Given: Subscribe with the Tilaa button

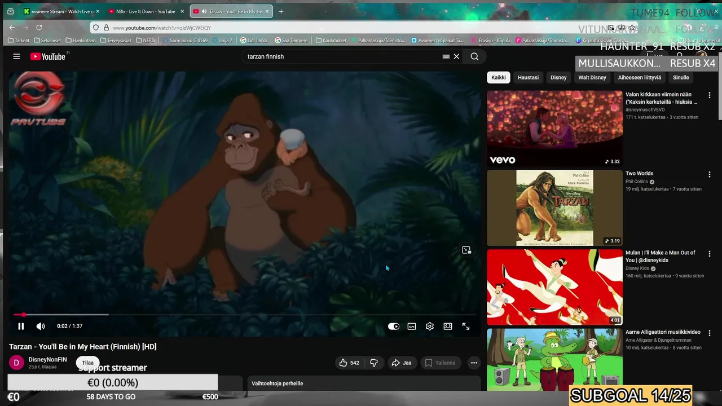Looking at the screenshot, I should coord(87,363).
